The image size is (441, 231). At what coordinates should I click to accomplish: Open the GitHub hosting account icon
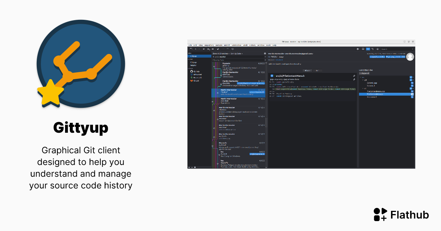point(191,71)
